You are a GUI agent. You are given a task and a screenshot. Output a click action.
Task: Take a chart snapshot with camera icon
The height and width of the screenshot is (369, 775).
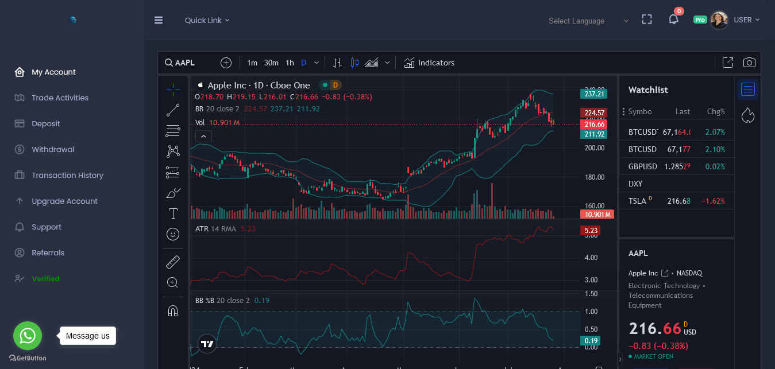749,63
